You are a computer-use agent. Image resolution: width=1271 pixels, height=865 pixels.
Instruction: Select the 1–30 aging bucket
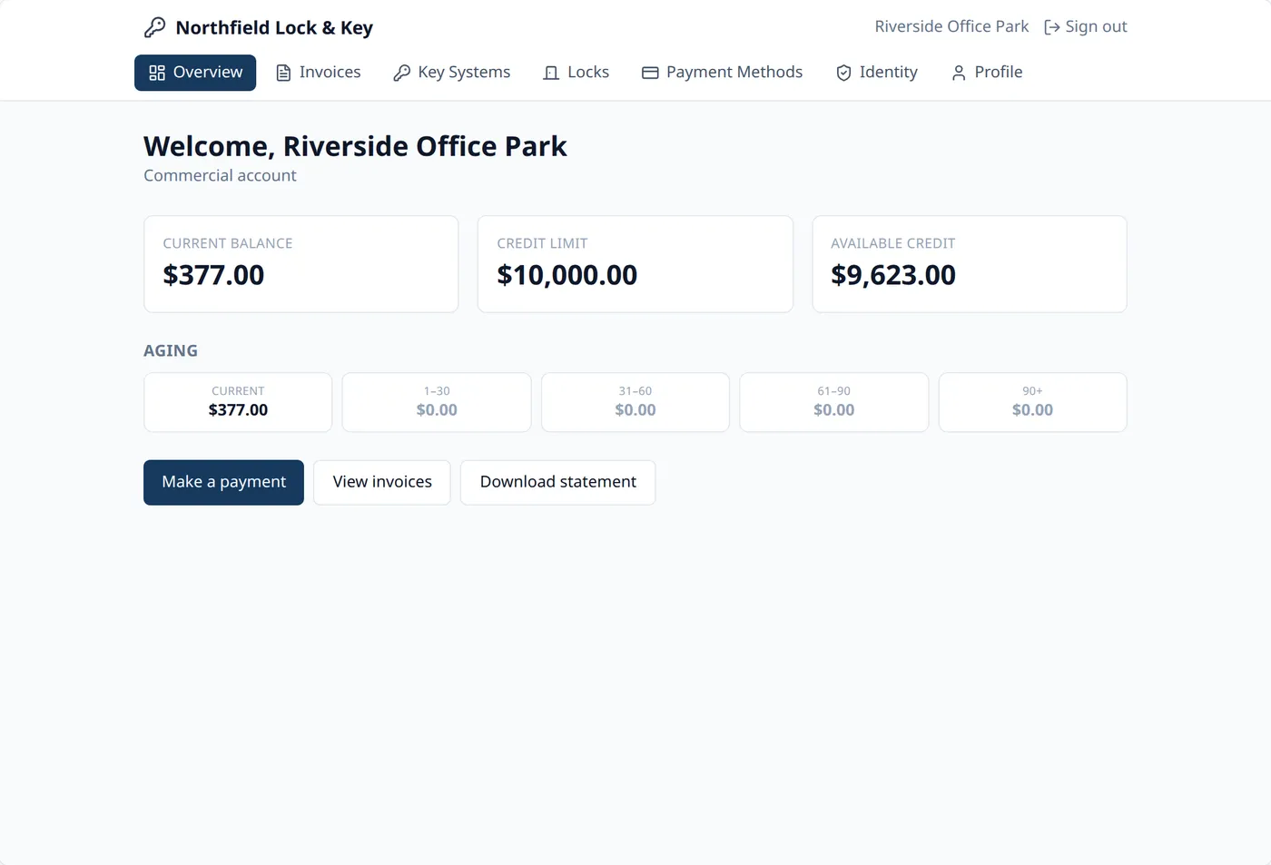pos(437,402)
